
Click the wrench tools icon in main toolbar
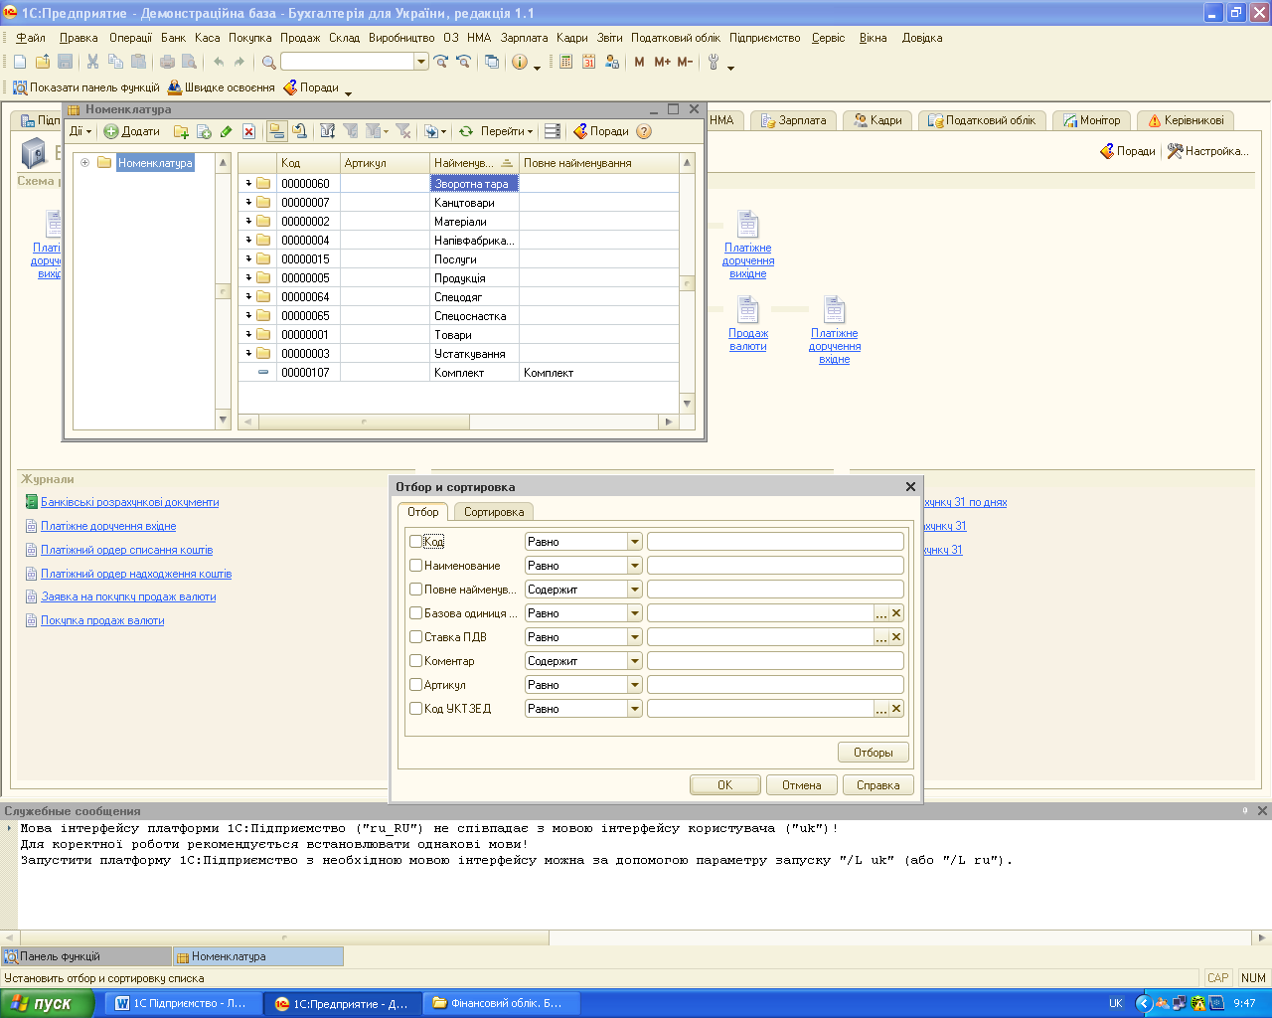click(x=714, y=62)
